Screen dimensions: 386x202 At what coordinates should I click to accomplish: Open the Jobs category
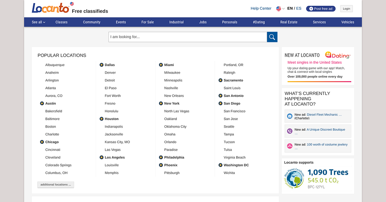pyautogui.click(x=203, y=22)
